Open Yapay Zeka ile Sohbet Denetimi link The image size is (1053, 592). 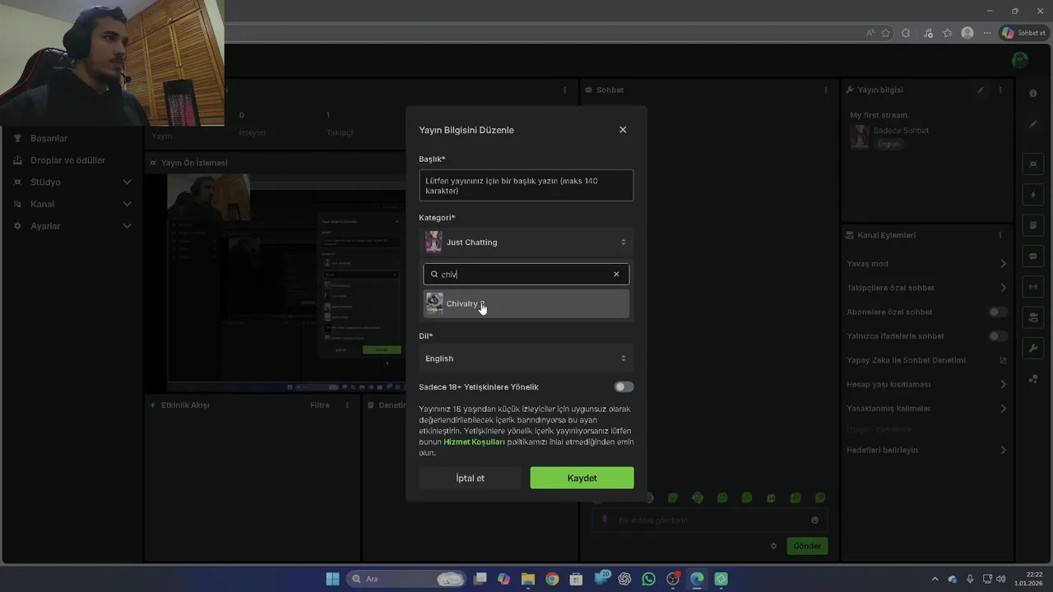click(926, 360)
